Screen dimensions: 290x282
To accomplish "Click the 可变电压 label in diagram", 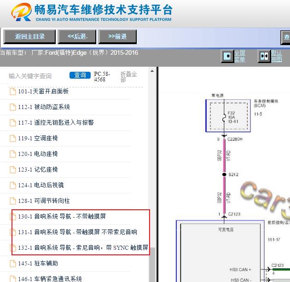I will point(226,230).
